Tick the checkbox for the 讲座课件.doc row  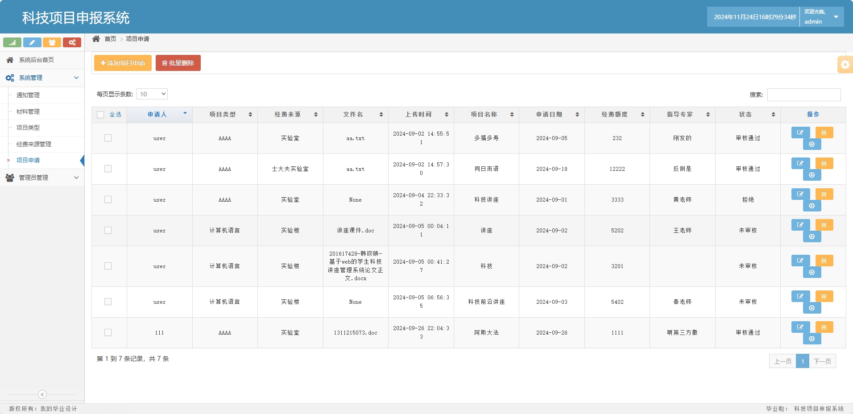point(108,230)
